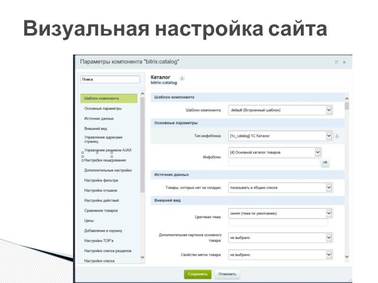The height and width of the screenshot is (283, 378).
Task: Click the Цветовая тема: label
Action: pyautogui.click(x=208, y=217)
